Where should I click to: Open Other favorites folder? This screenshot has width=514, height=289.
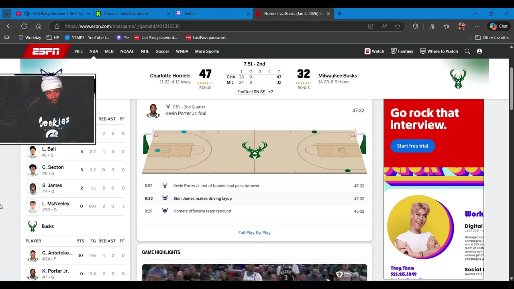(x=492, y=38)
